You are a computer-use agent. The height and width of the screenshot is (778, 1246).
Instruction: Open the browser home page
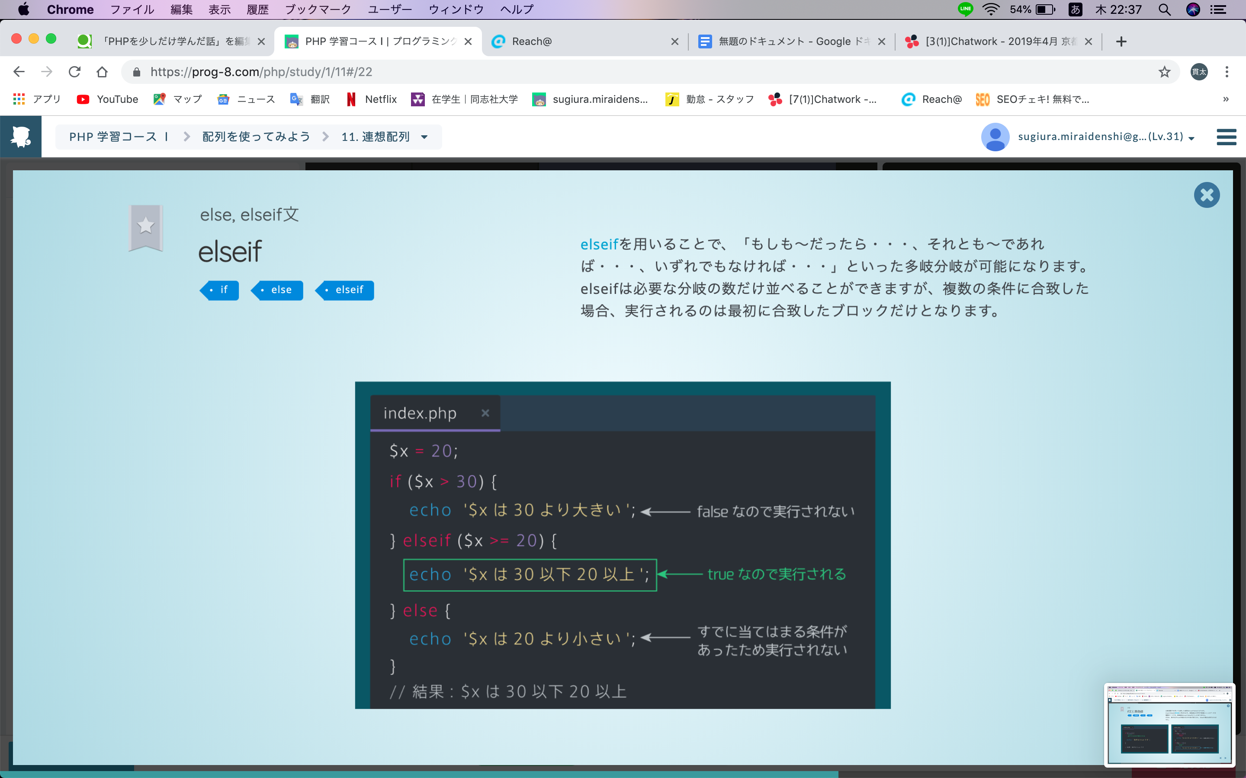102,72
